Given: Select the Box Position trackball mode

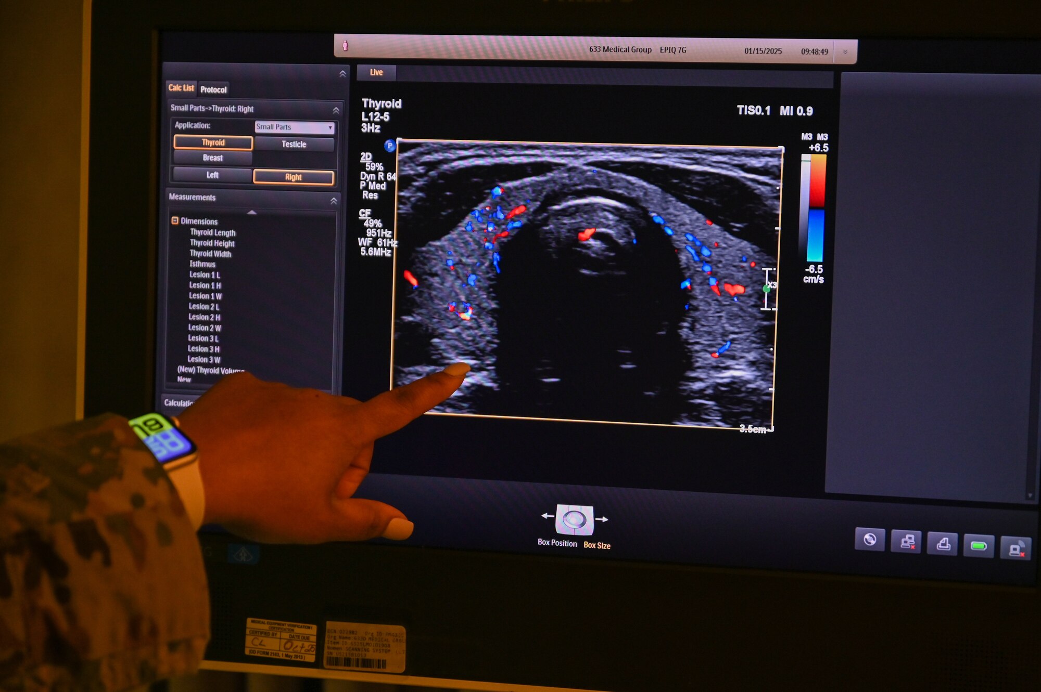Looking at the screenshot, I should 557,543.
